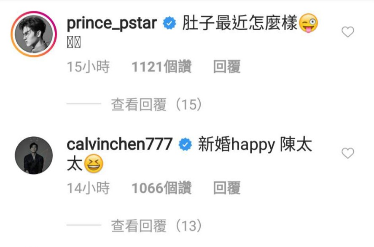Click the 14小時 timestamp
Screen dimensions: 374x247
pyautogui.click(x=88, y=188)
